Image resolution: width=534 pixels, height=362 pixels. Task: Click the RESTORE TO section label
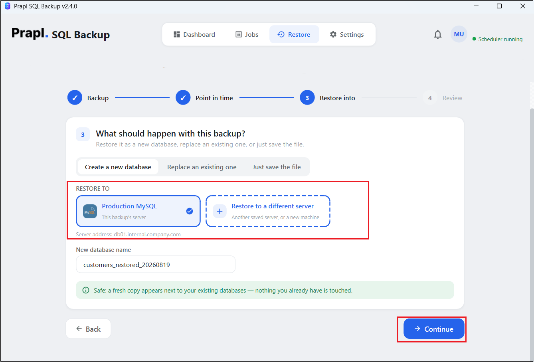point(93,188)
